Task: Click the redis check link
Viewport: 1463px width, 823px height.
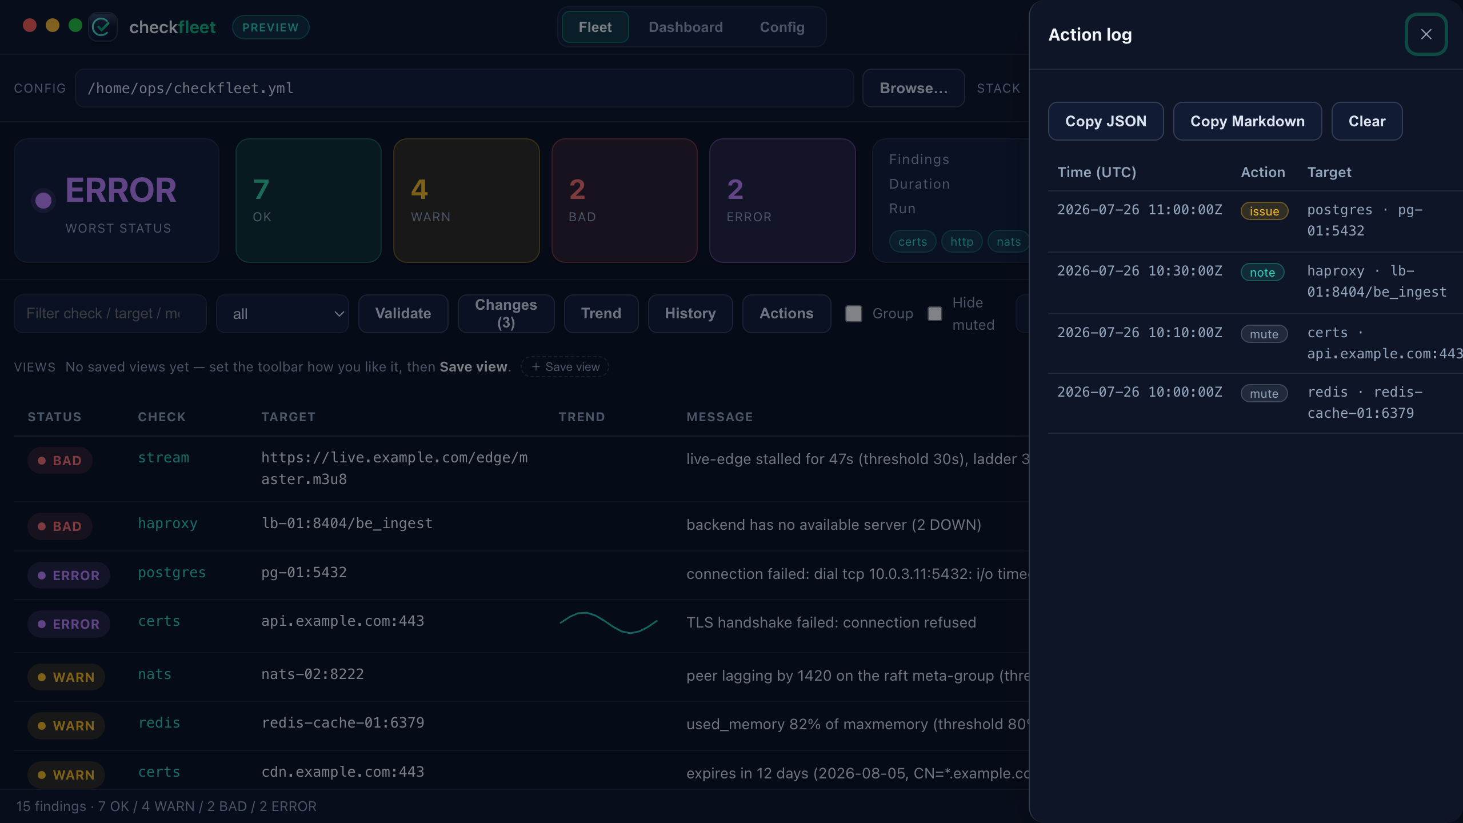Action: click(159, 723)
